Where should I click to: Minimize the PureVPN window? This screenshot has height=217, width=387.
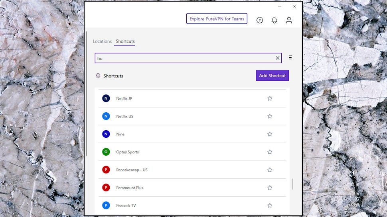(x=279, y=6)
